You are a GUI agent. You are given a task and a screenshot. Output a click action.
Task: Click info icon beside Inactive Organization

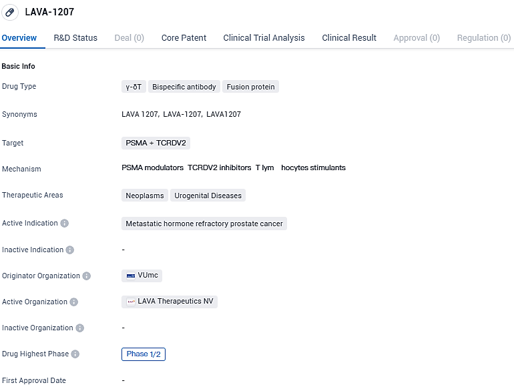click(80, 328)
